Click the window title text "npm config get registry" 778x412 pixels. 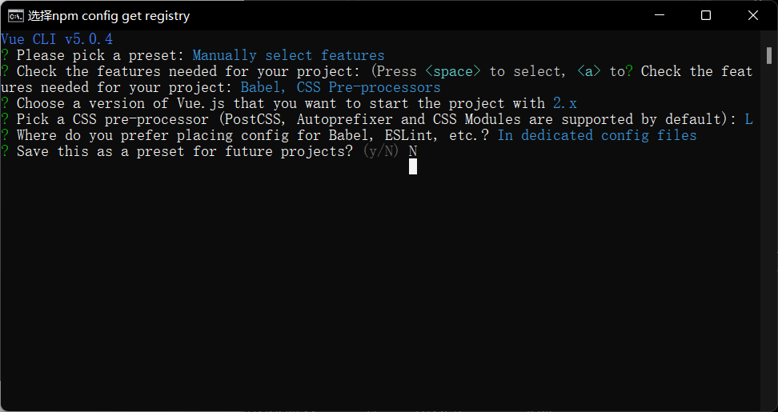tap(109, 16)
